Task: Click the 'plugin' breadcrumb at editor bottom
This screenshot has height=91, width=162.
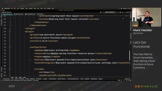Action: coord(24,78)
